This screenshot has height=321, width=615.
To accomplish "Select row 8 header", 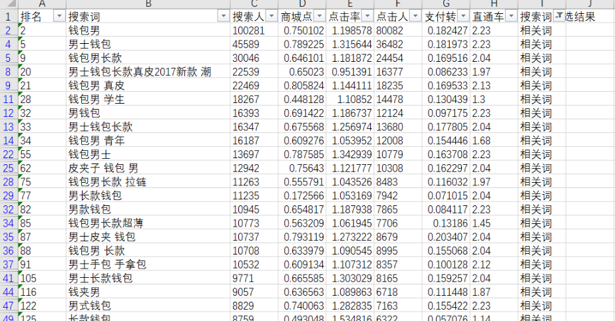I will point(9,72).
